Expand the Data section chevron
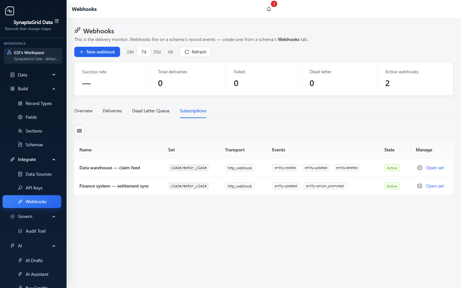The image size is (461, 288). coord(54,75)
